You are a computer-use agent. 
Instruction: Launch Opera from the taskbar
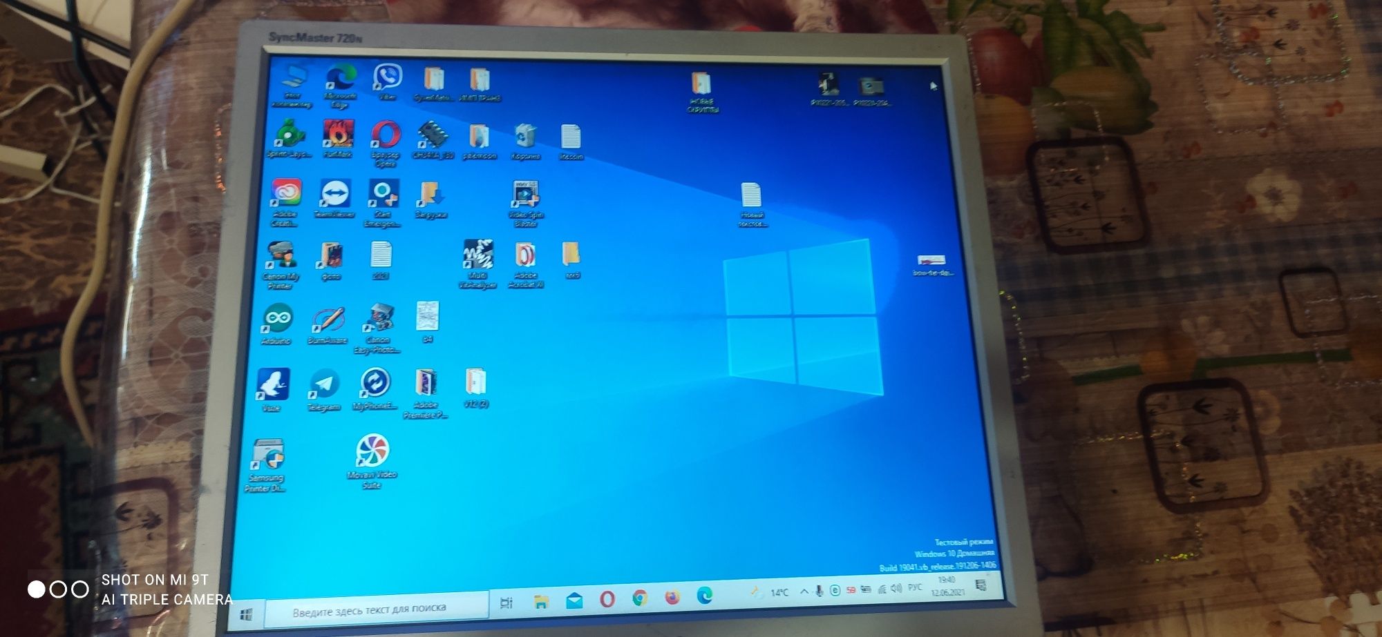(607, 600)
